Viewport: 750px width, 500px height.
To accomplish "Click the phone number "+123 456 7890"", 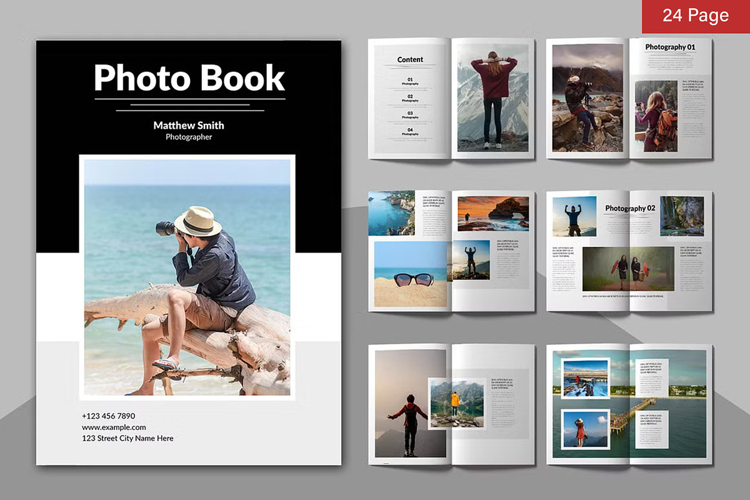I will pos(108,416).
